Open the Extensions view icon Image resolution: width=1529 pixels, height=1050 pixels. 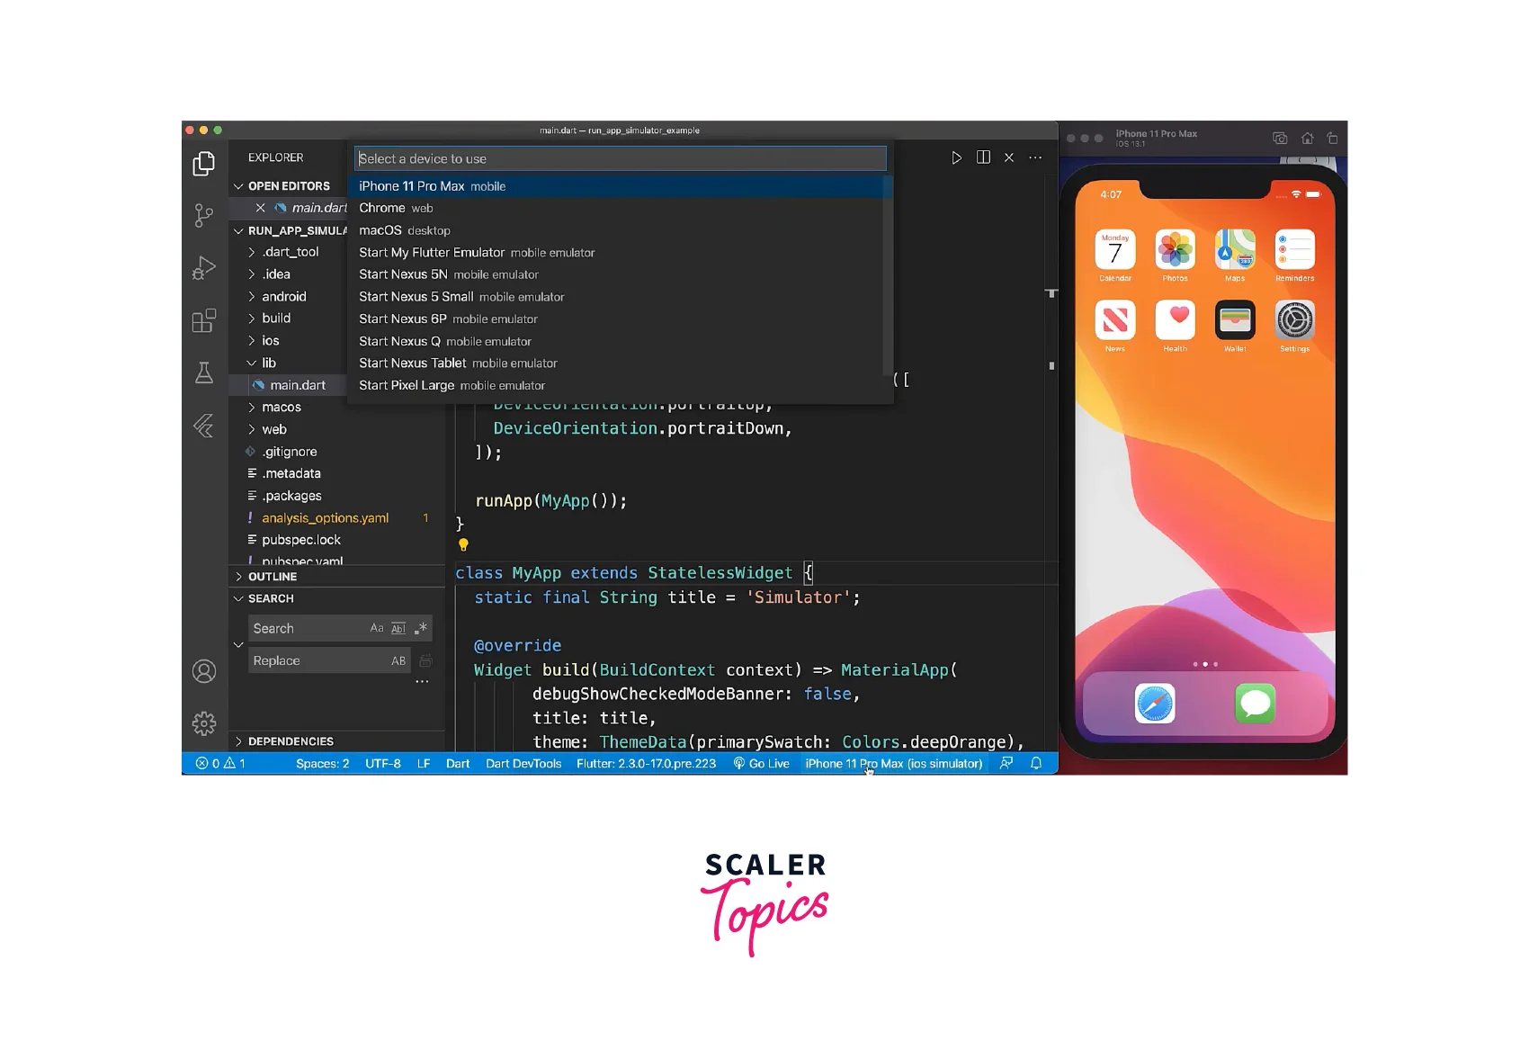coord(204,320)
